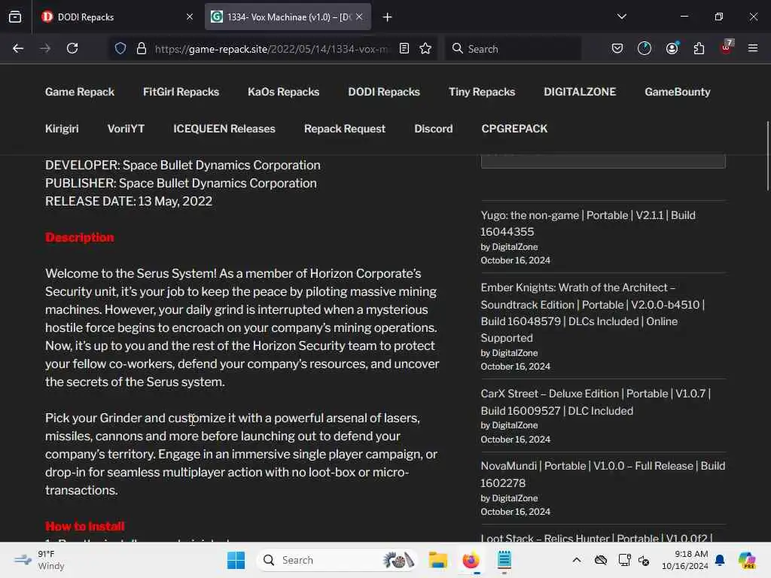Open the Tiny Repacks menu item

click(482, 92)
